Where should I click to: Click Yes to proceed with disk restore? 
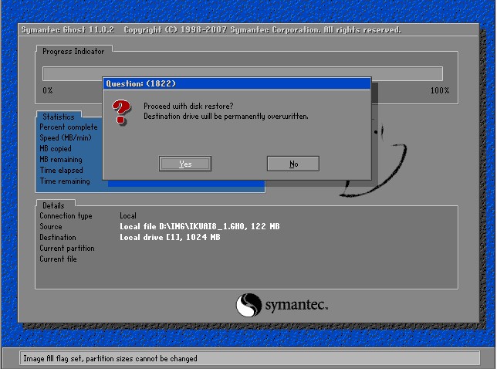tap(185, 164)
